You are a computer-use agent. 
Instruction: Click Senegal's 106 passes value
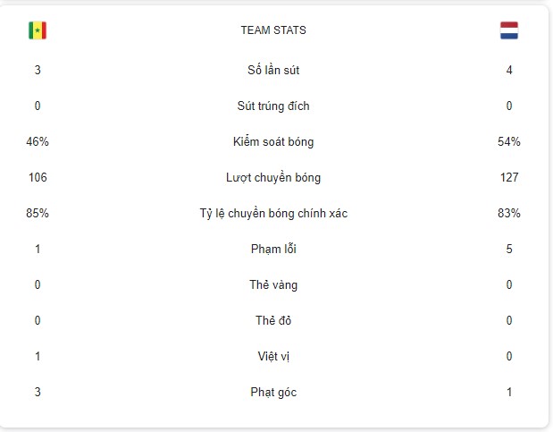[38, 177]
